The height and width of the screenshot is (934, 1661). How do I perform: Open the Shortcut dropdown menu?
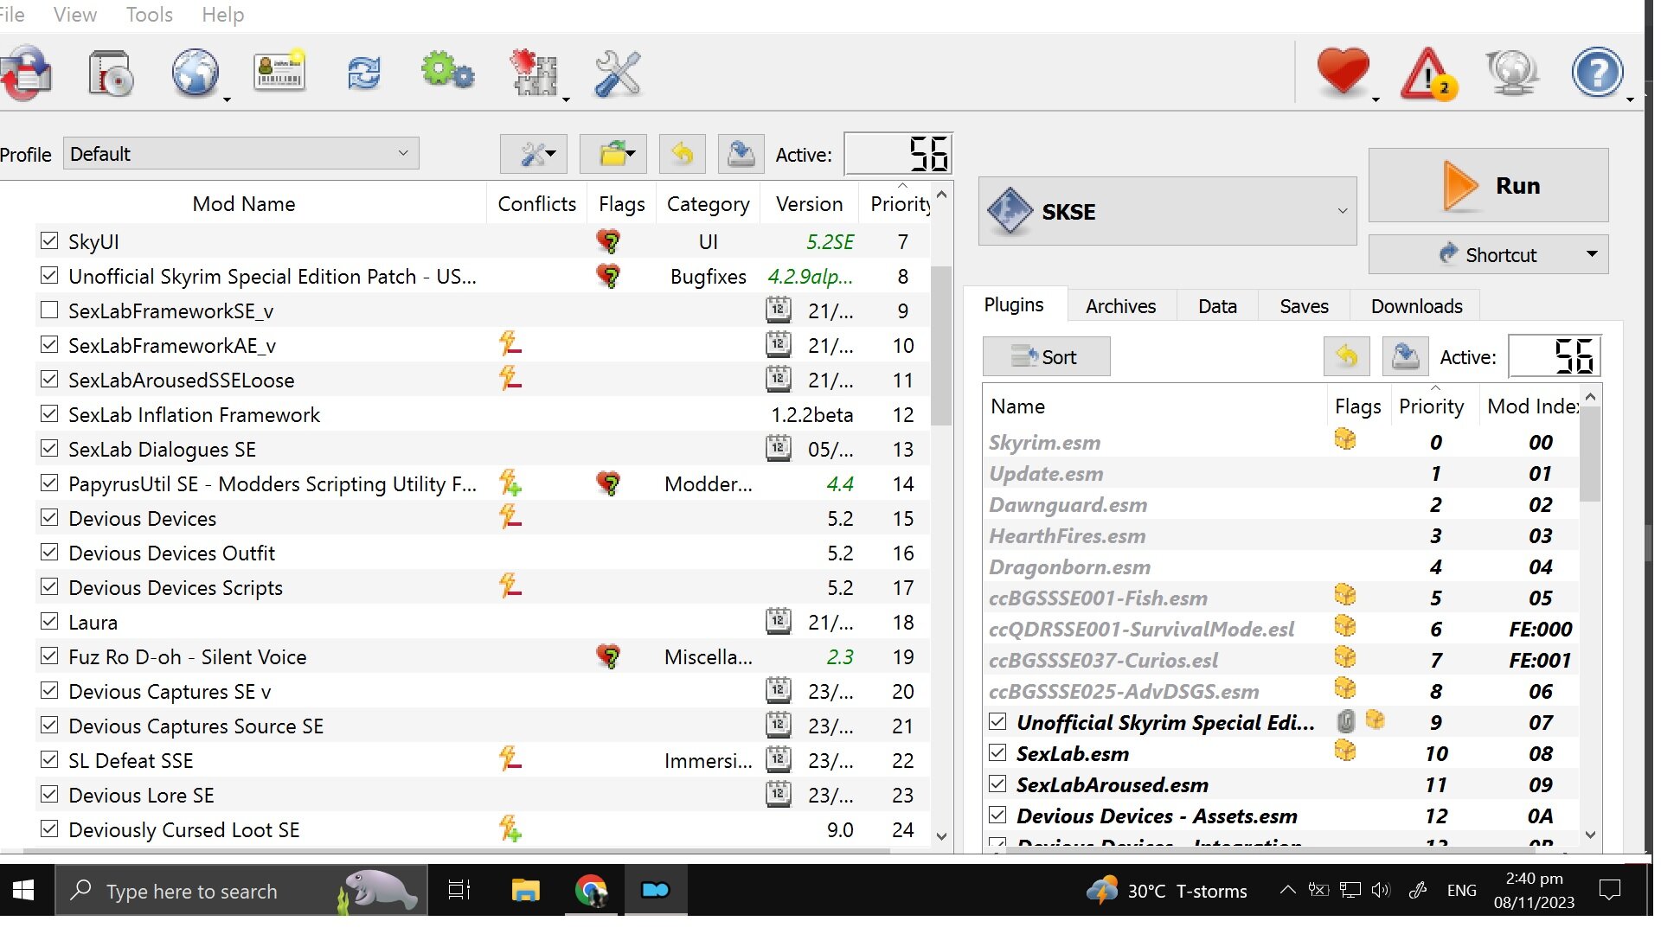click(1488, 254)
